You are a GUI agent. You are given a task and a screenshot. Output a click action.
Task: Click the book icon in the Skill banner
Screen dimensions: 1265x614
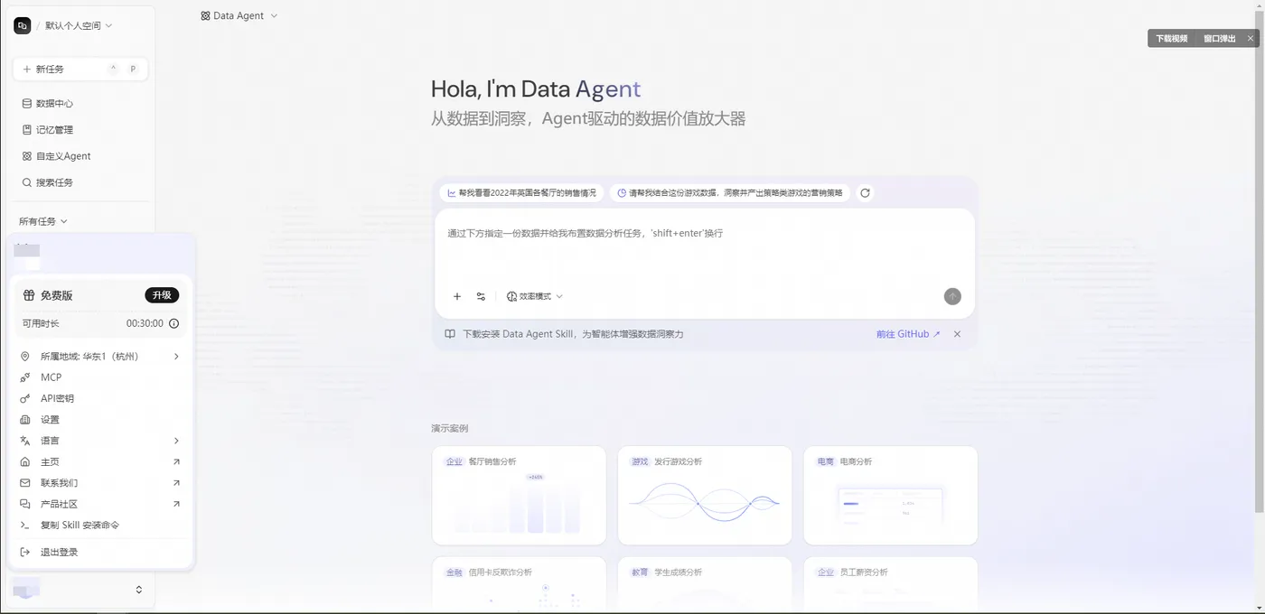tap(450, 334)
